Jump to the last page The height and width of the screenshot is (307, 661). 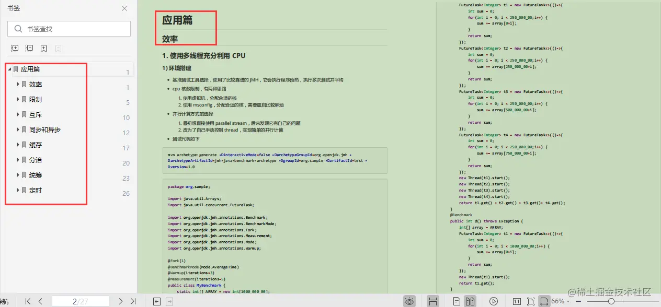132,301
